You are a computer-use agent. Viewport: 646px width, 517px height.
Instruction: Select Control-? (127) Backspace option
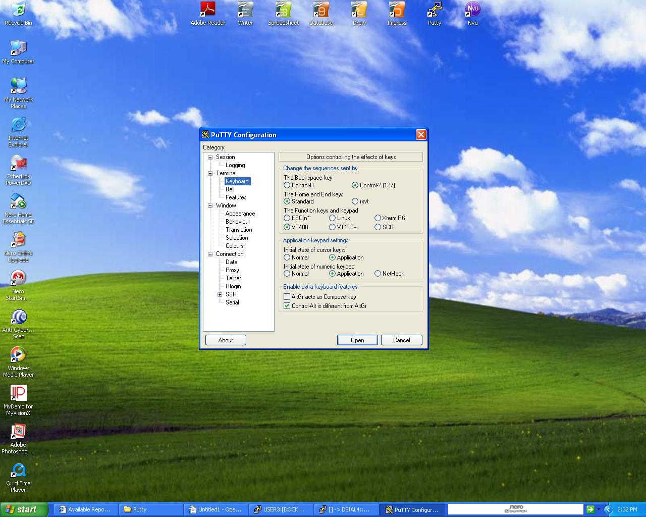(373, 185)
